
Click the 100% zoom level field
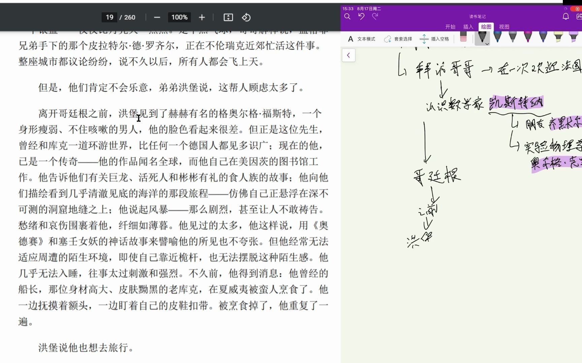click(179, 17)
